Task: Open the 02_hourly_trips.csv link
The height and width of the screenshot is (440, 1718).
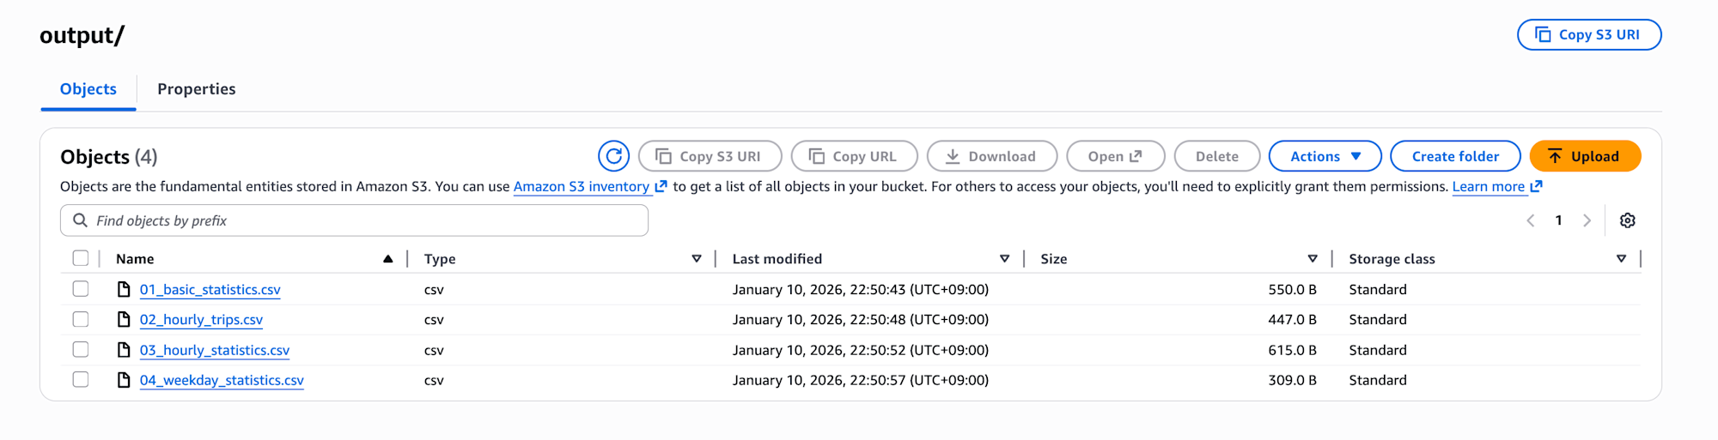Action: point(201,320)
